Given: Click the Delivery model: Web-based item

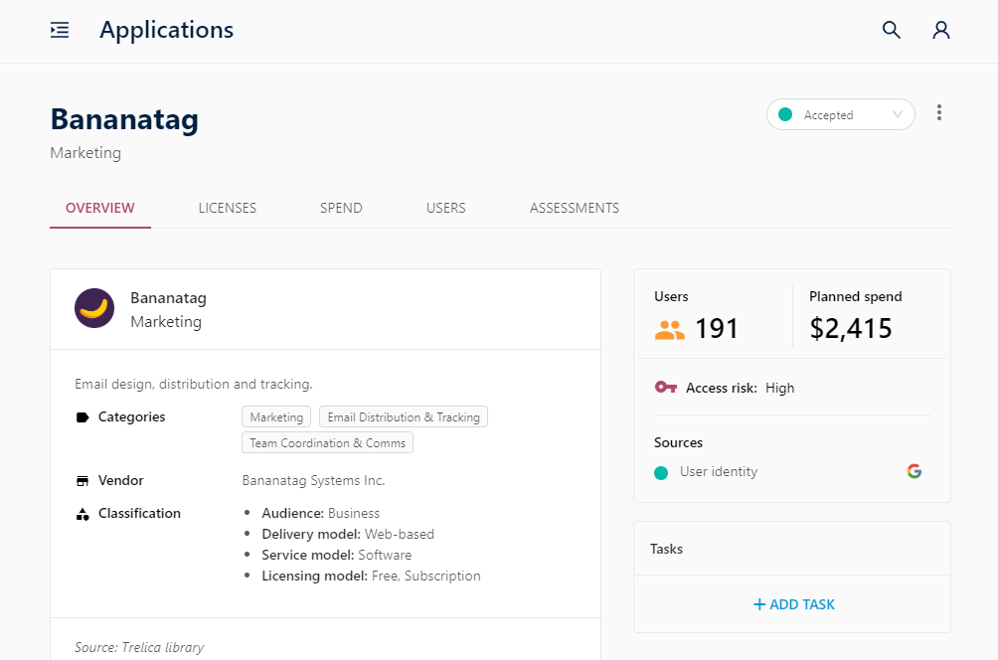Looking at the screenshot, I should click(348, 534).
